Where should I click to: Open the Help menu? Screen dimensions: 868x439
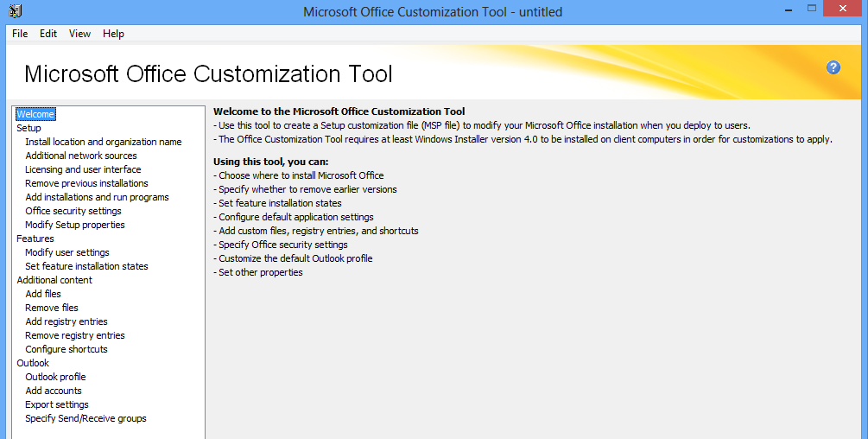[113, 34]
